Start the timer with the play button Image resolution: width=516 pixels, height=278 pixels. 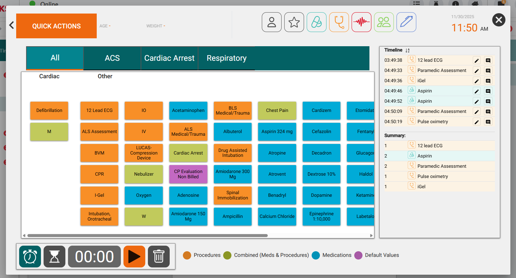pos(134,257)
